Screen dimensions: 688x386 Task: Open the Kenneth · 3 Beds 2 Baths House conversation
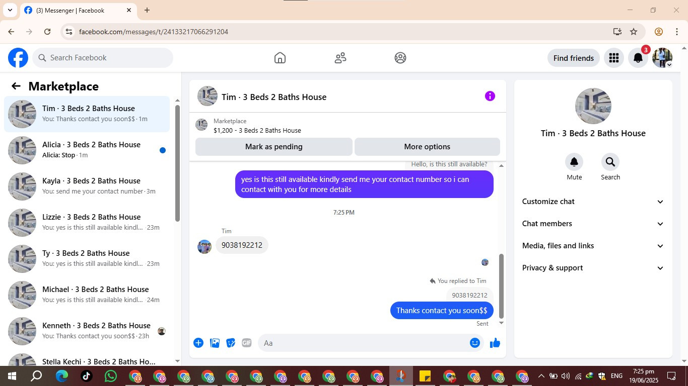tap(87, 331)
